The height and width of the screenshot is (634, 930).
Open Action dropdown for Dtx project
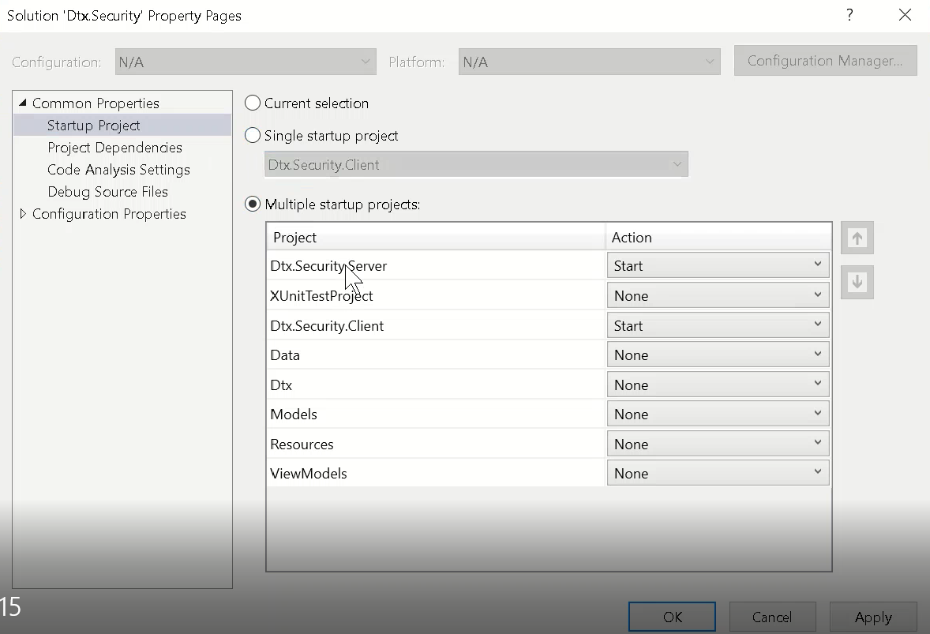pyautogui.click(x=718, y=385)
